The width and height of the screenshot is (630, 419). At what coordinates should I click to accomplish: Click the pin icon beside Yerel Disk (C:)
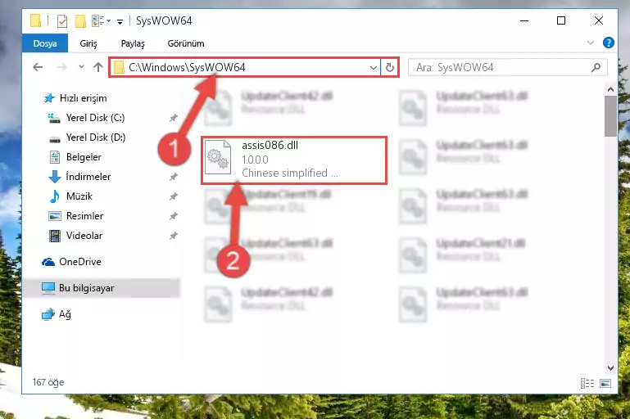pyautogui.click(x=173, y=118)
